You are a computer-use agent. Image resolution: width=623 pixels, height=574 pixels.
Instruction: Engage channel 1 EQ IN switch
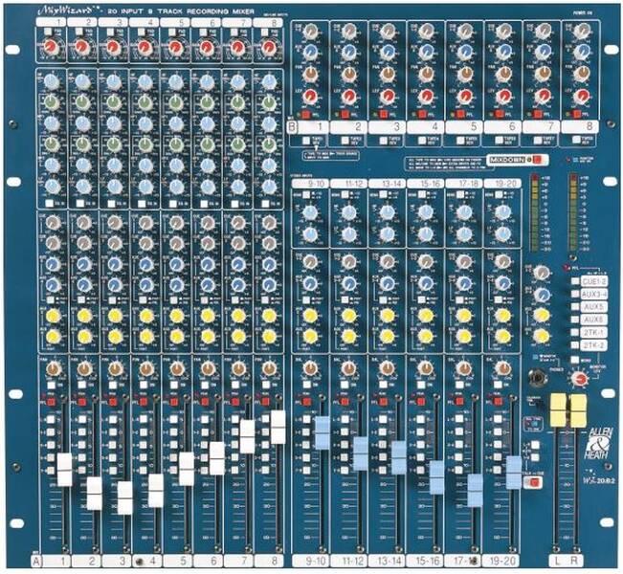pyautogui.click(x=49, y=204)
